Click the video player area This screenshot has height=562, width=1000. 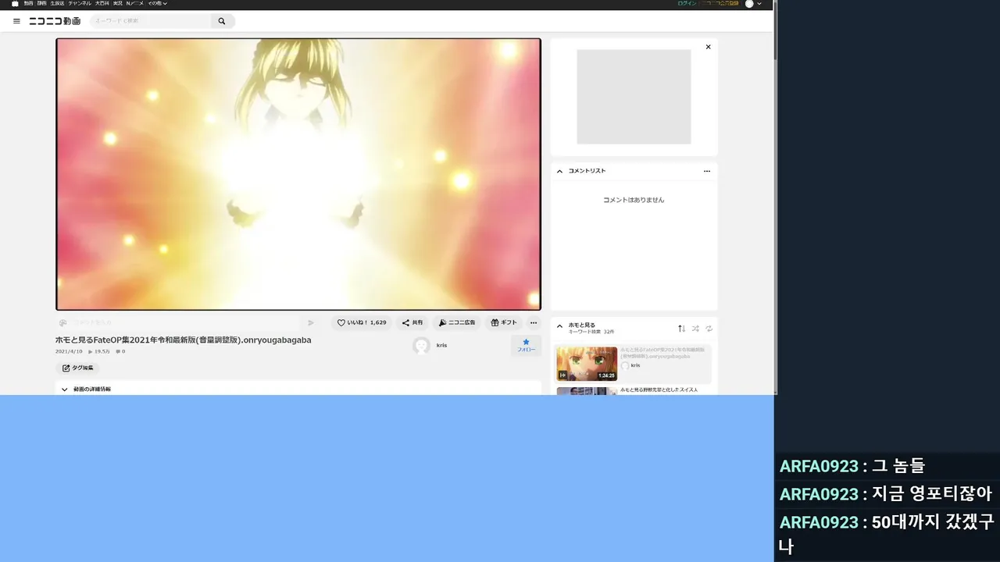click(x=298, y=174)
